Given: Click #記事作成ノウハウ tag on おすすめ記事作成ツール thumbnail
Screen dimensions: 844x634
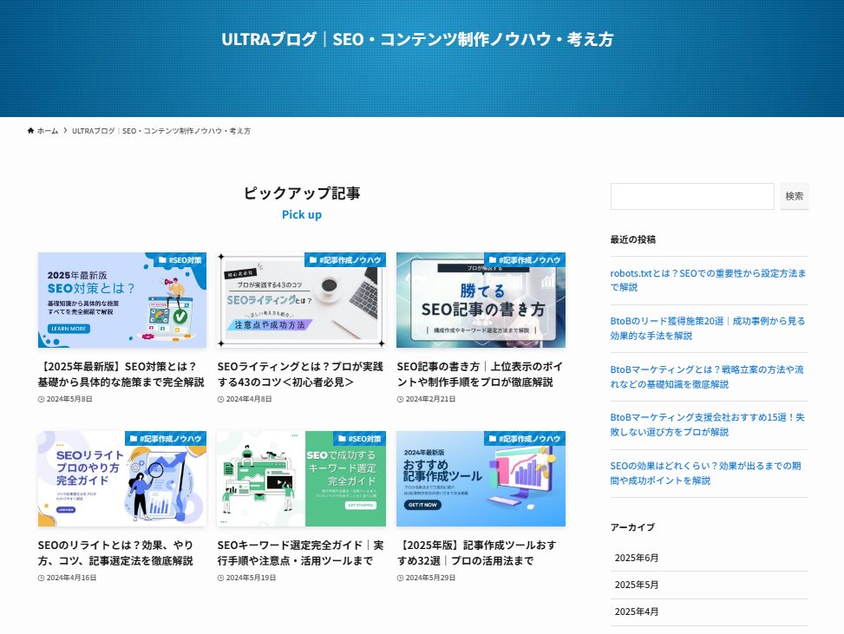Looking at the screenshot, I should 524,438.
